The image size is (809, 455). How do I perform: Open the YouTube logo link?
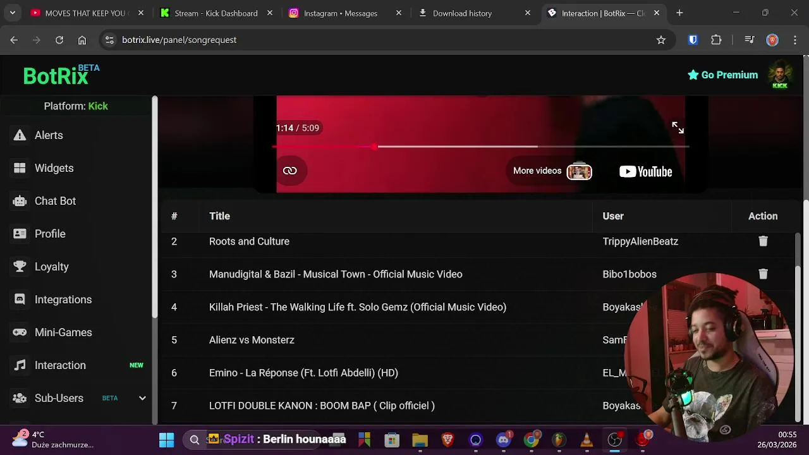[x=645, y=171]
